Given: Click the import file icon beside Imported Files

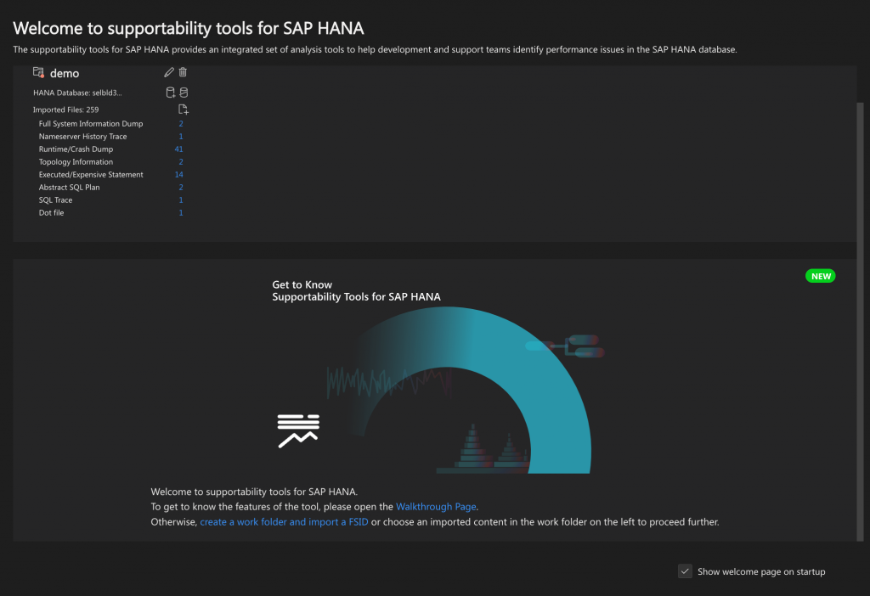Looking at the screenshot, I should coord(184,110).
